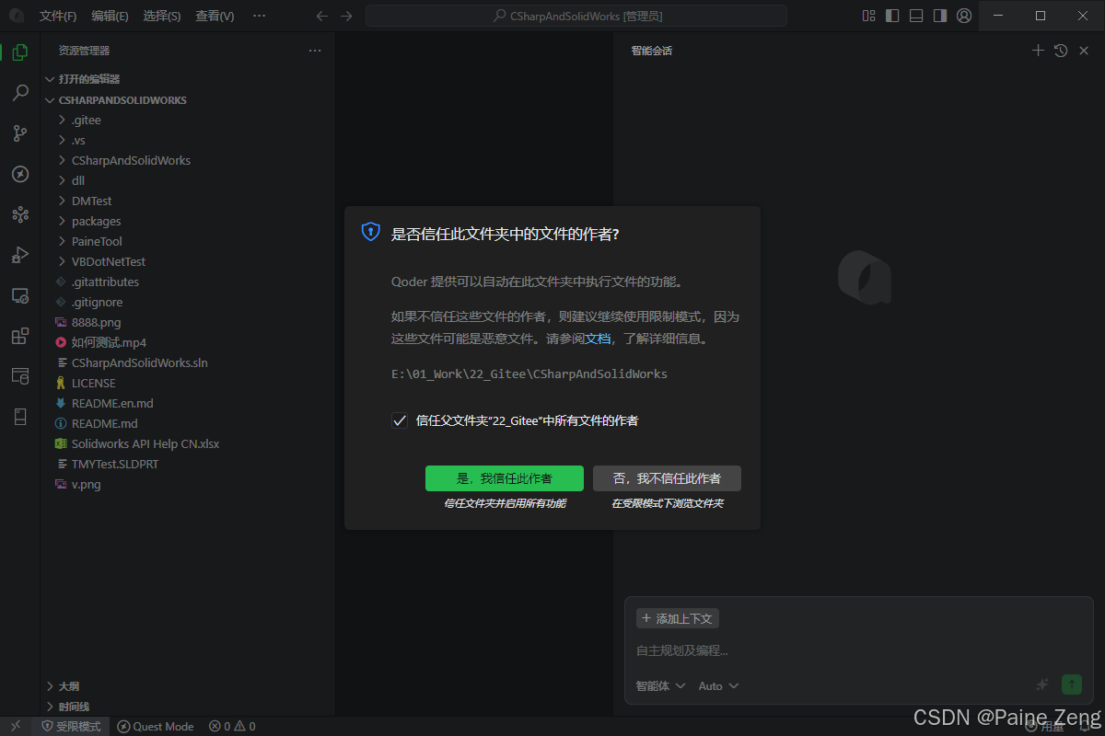The width and height of the screenshot is (1105, 736).
Task: Open the Run and Debug view
Action: [x=19, y=255]
